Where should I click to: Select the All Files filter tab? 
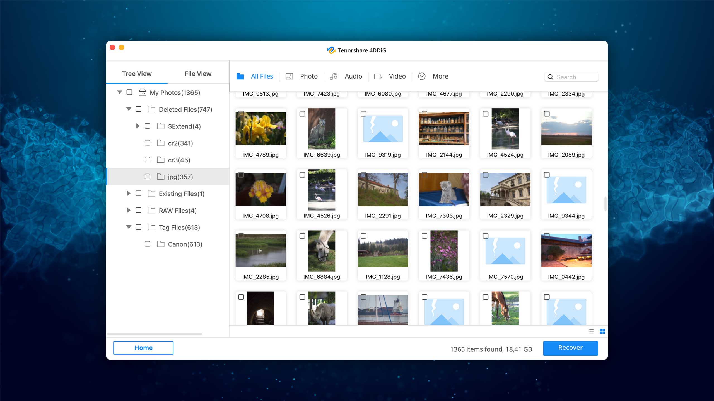[x=255, y=76]
